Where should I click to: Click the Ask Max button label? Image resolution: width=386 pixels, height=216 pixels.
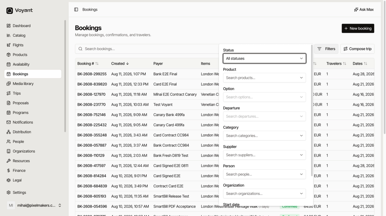[x=366, y=10]
